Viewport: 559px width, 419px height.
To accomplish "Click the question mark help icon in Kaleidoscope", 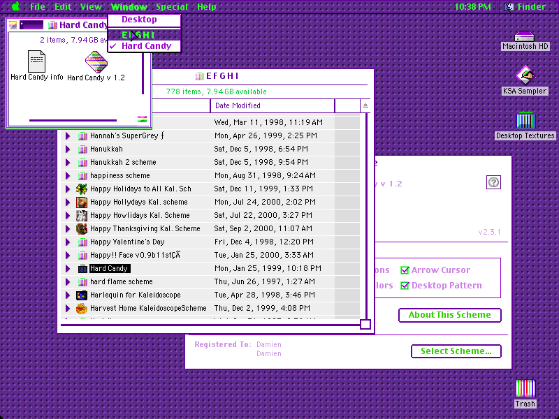I will [x=493, y=182].
